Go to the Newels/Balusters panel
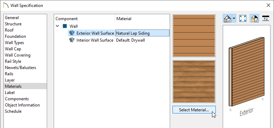Viewport: 274px width, 128px height. click(x=20, y=68)
